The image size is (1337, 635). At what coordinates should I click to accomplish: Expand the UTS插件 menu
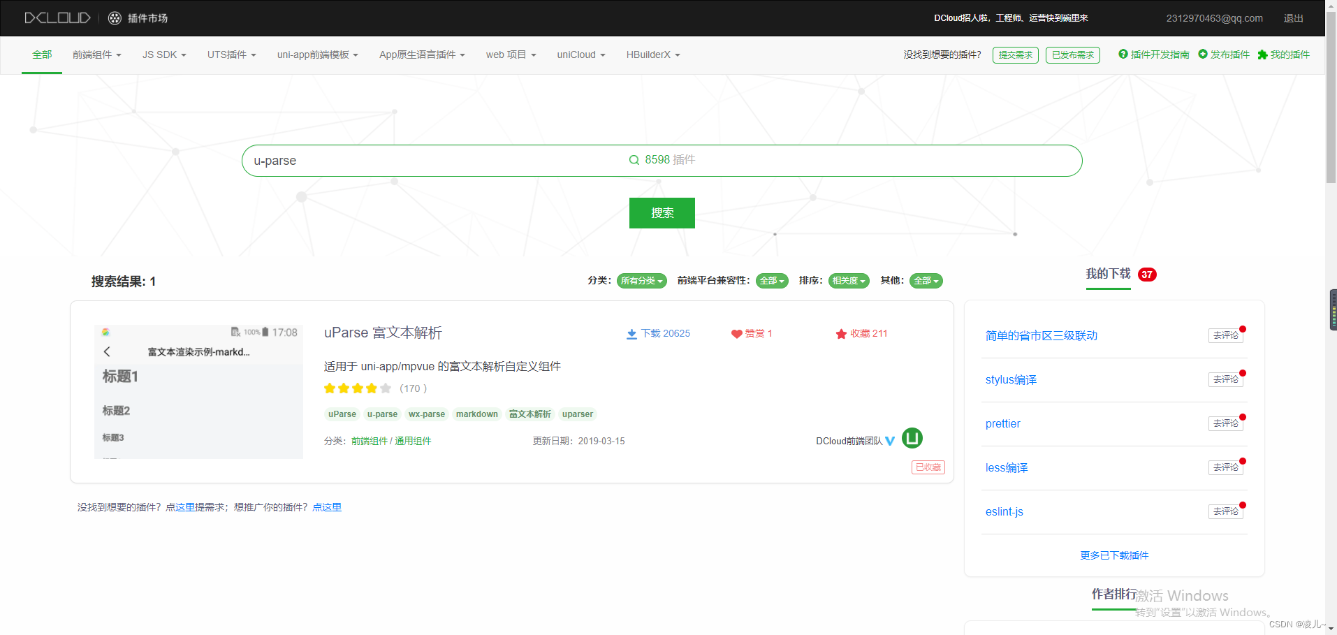[x=232, y=54]
